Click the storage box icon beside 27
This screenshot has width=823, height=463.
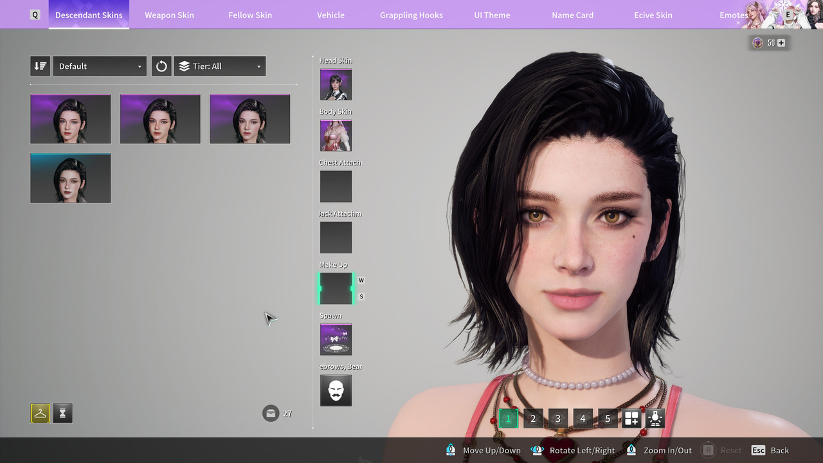point(271,413)
